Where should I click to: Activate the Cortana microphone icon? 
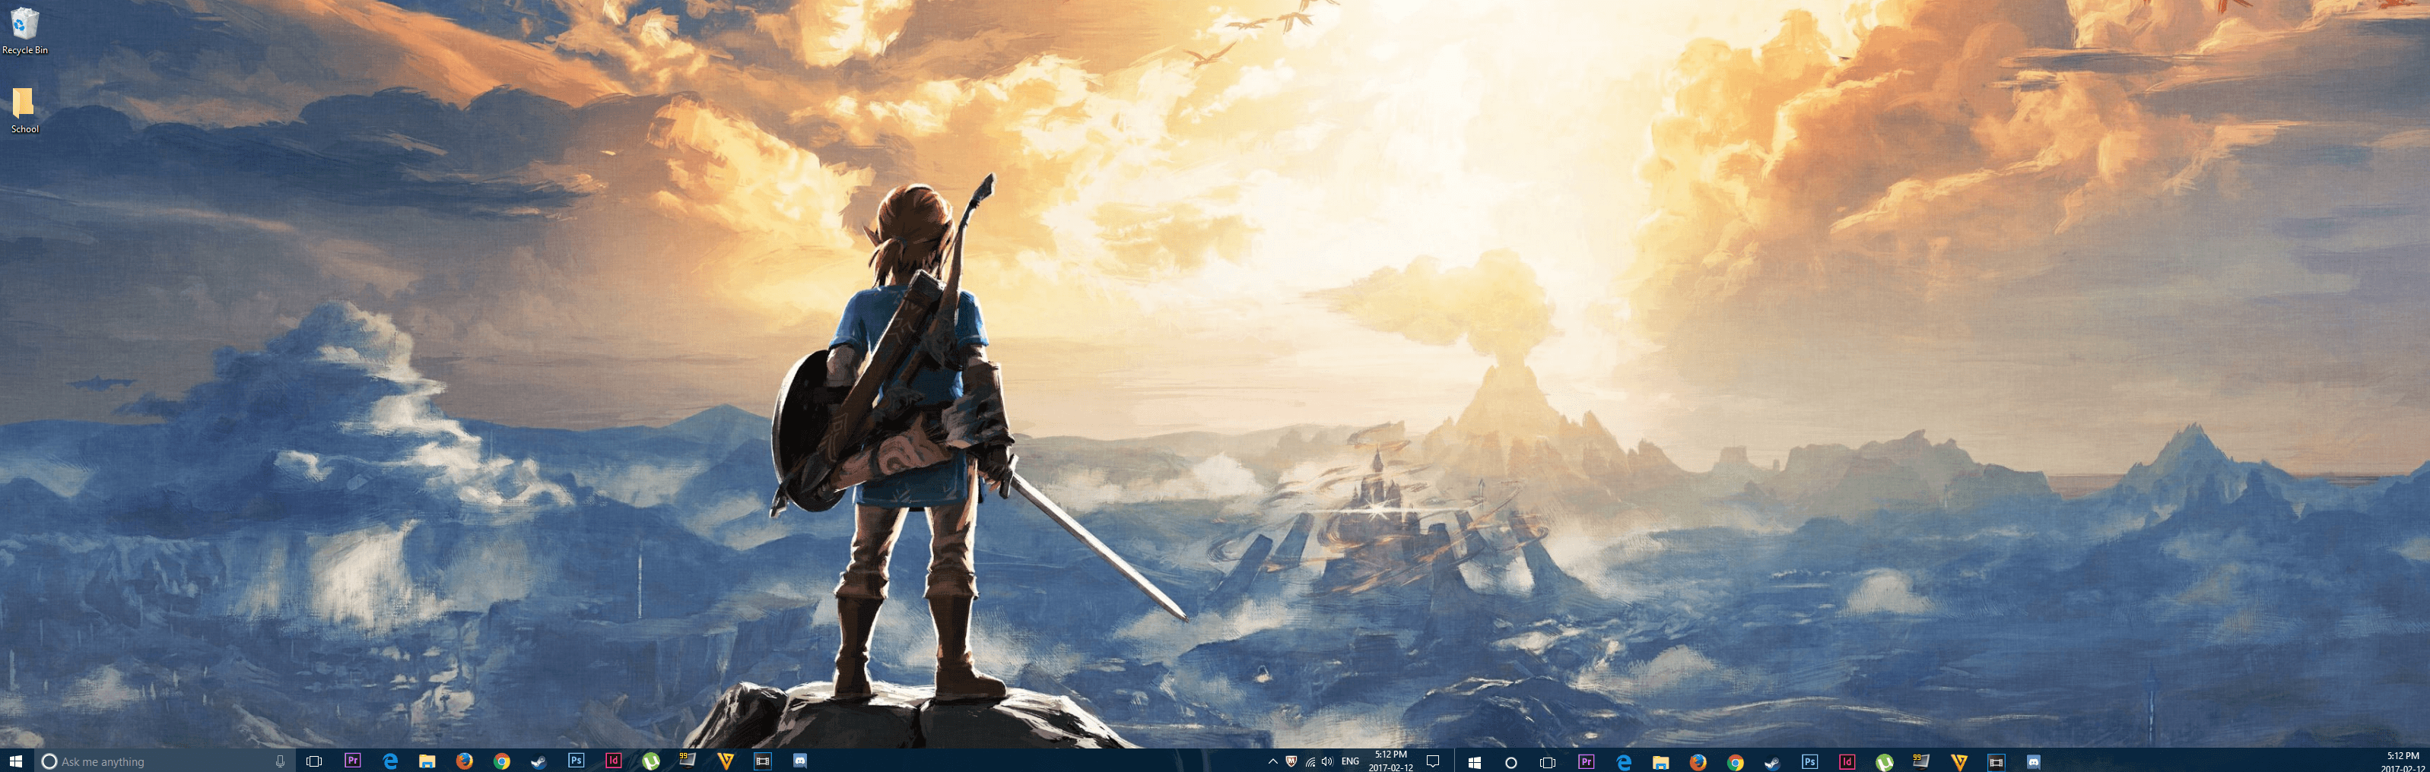(280, 761)
